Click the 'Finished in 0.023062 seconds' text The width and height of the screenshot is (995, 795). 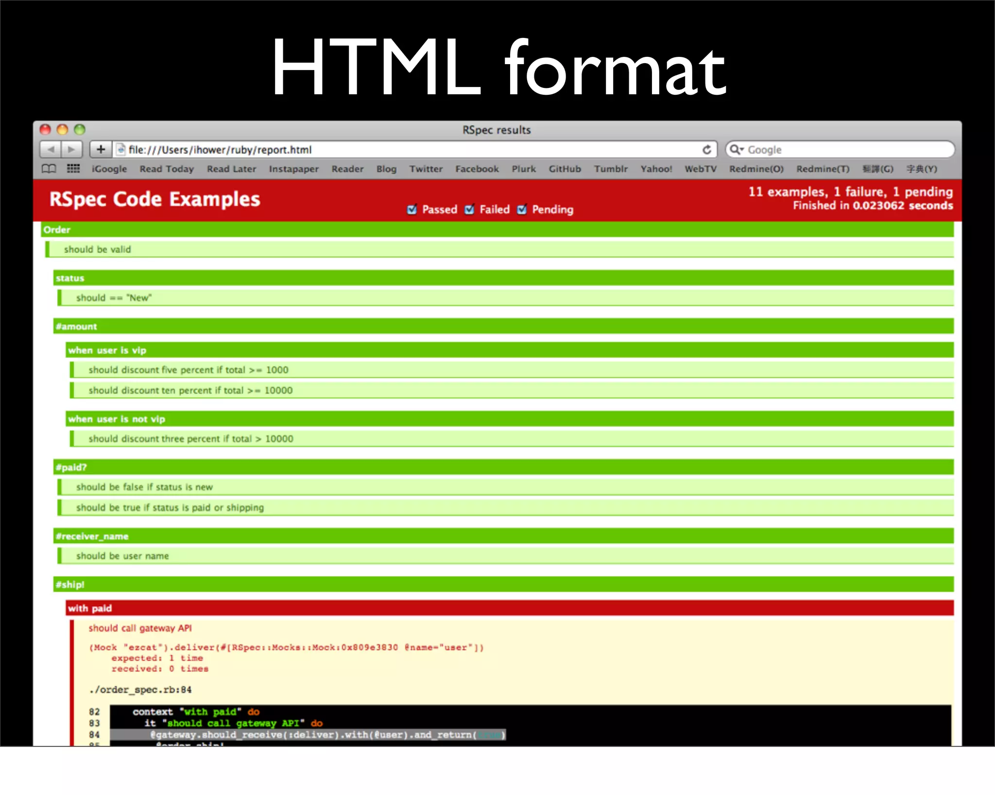(873, 206)
